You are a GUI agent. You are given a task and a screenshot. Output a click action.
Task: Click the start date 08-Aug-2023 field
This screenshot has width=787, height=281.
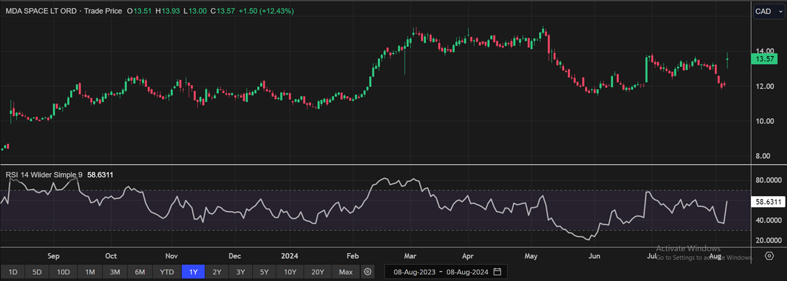coord(415,272)
